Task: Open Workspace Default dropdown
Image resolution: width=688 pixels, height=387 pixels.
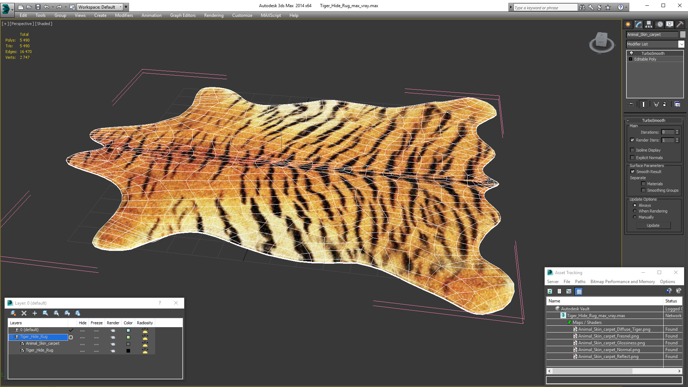Action: (x=100, y=7)
